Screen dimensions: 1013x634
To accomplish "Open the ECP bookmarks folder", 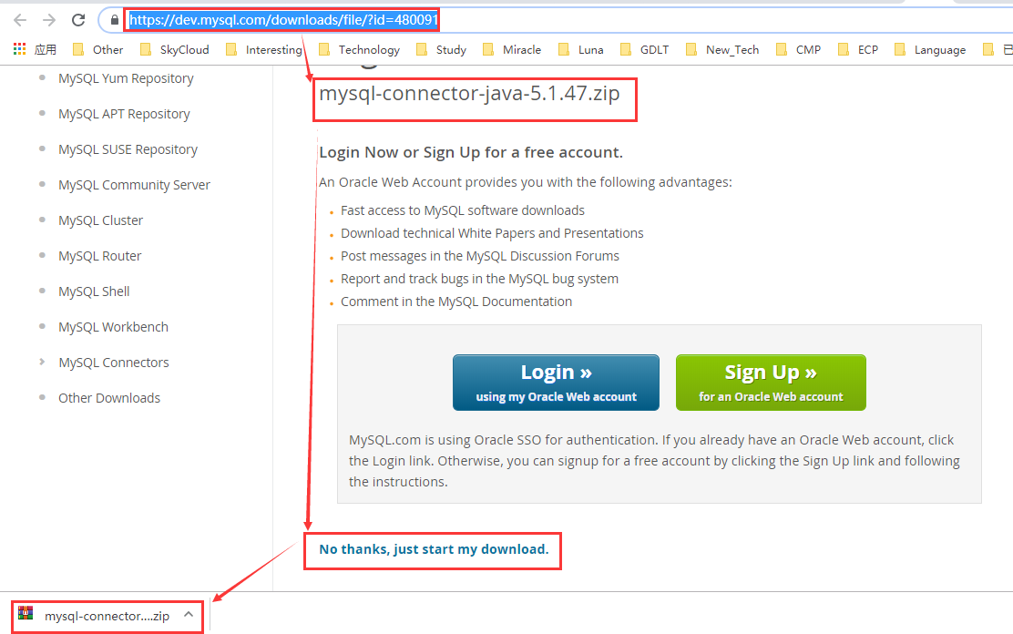I will 858,50.
